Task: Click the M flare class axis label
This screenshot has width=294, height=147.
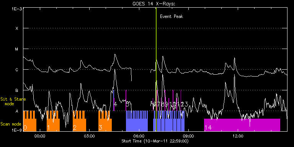Action: pos(17,49)
